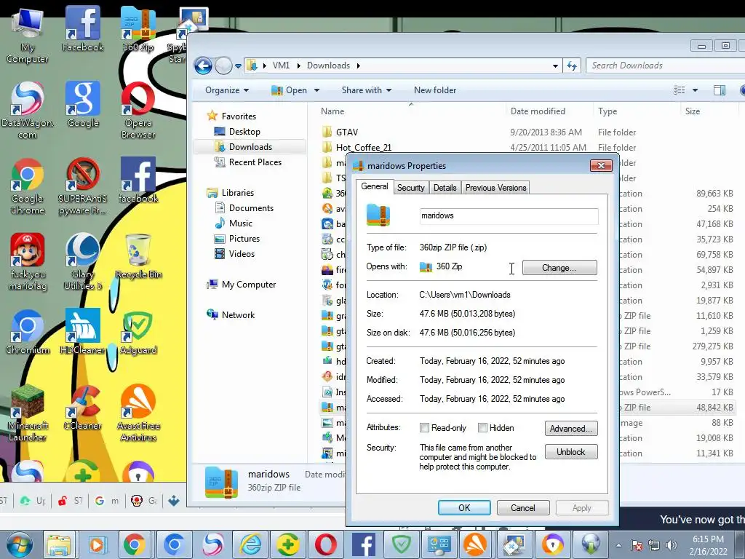This screenshot has width=745, height=559.
Task: Launch the Minecraft Launcher desktop shortcut
Action: [27, 413]
